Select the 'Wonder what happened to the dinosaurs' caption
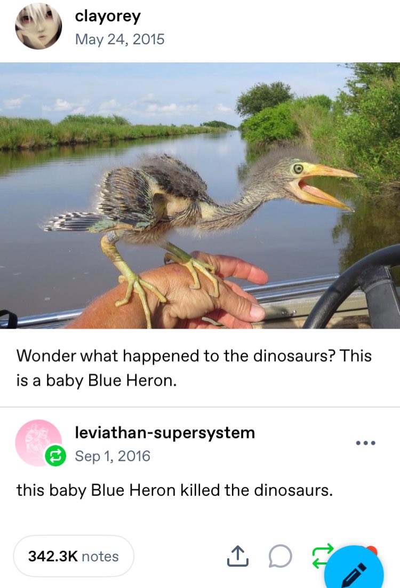Viewport: 400px width, 588px height. (x=194, y=368)
